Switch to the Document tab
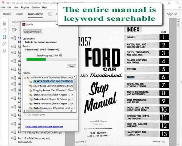The width and height of the screenshot is (182, 146). 35,14
